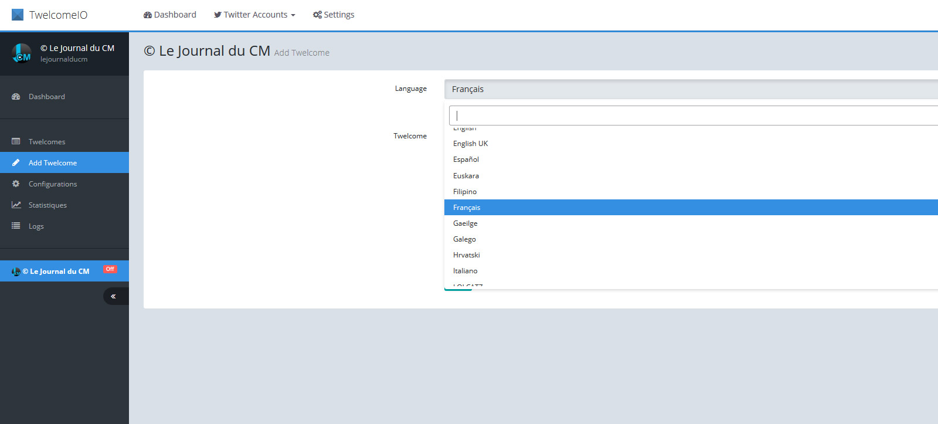Choose Italiano from the language list
This screenshot has width=938, height=424.
point(691,271)
